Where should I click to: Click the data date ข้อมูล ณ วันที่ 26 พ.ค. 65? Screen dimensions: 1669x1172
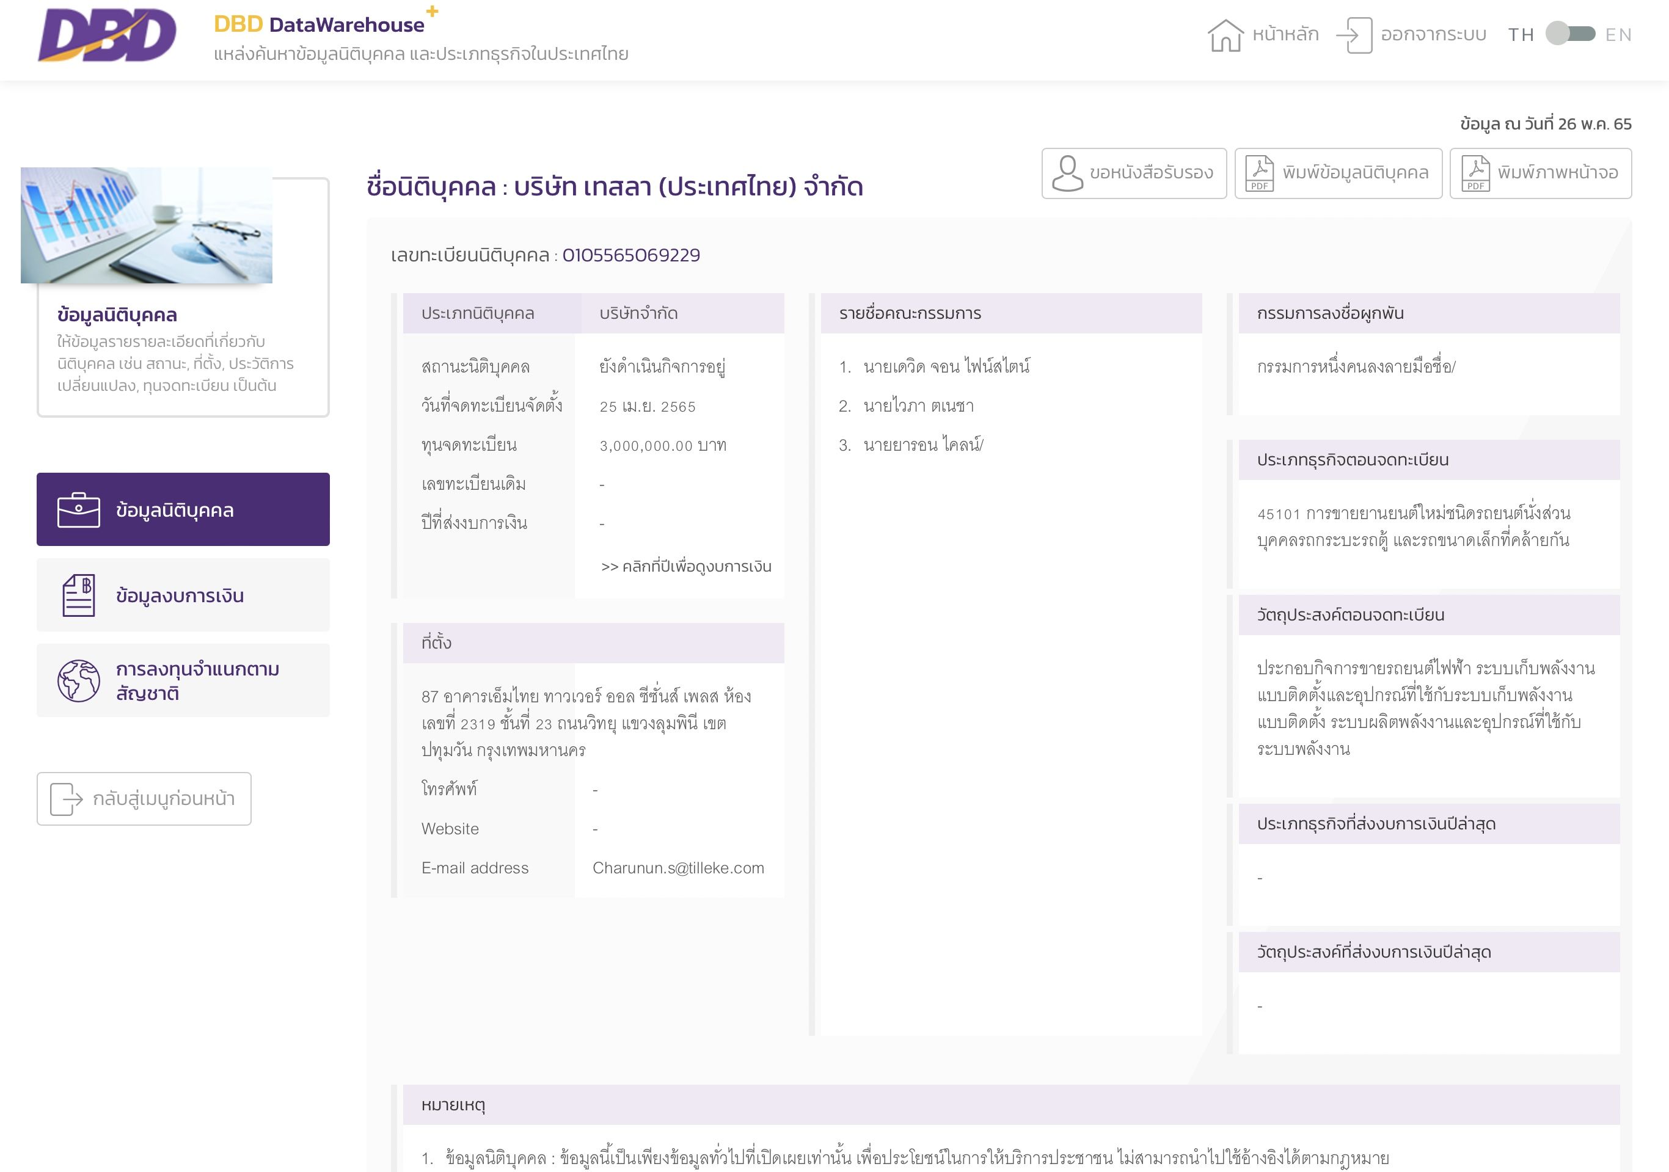1546,123
